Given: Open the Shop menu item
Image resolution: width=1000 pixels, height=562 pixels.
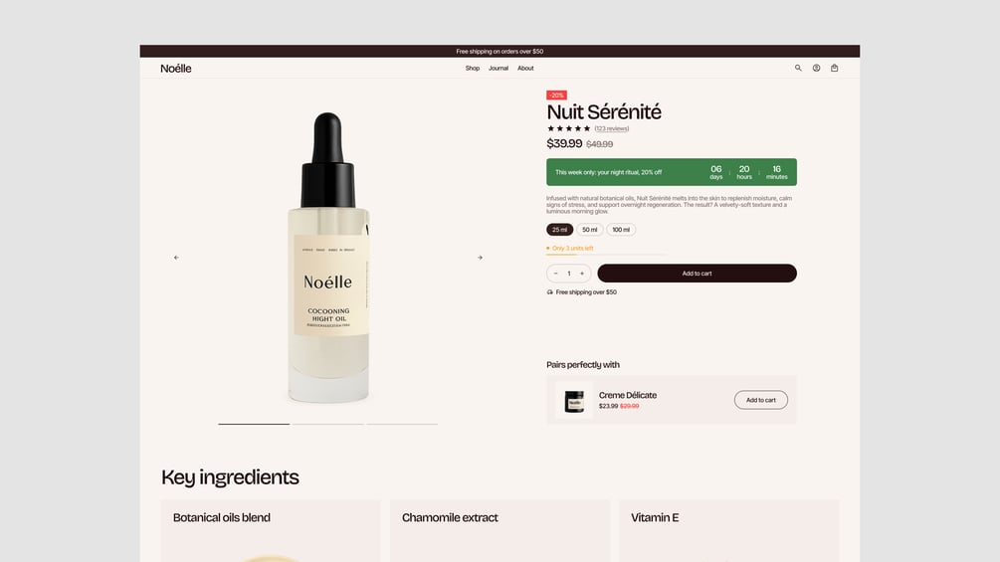Looking at the screenshot, I should [x=473, y=69].
